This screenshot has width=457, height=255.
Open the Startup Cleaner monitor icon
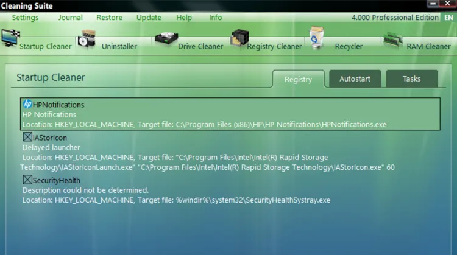click(x=10, y=38)
